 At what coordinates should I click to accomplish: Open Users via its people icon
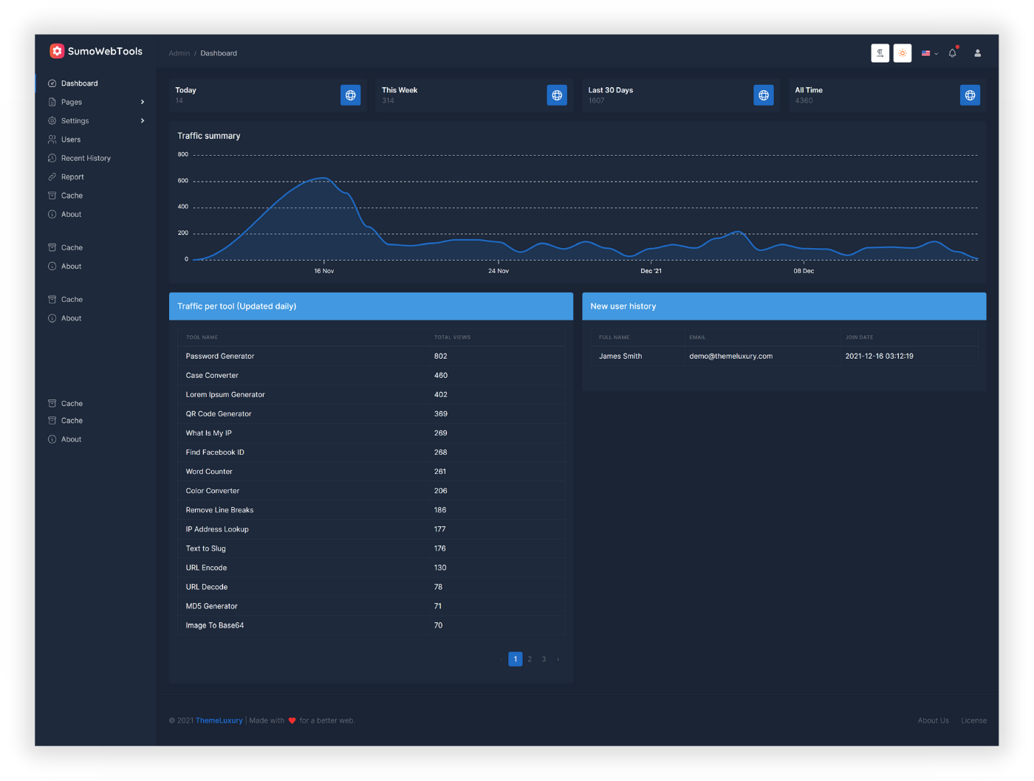52,140
